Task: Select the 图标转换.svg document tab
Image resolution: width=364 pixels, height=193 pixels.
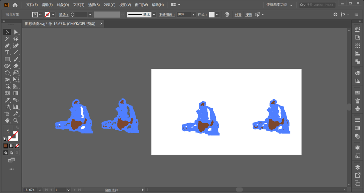Action: click(60, 24)
